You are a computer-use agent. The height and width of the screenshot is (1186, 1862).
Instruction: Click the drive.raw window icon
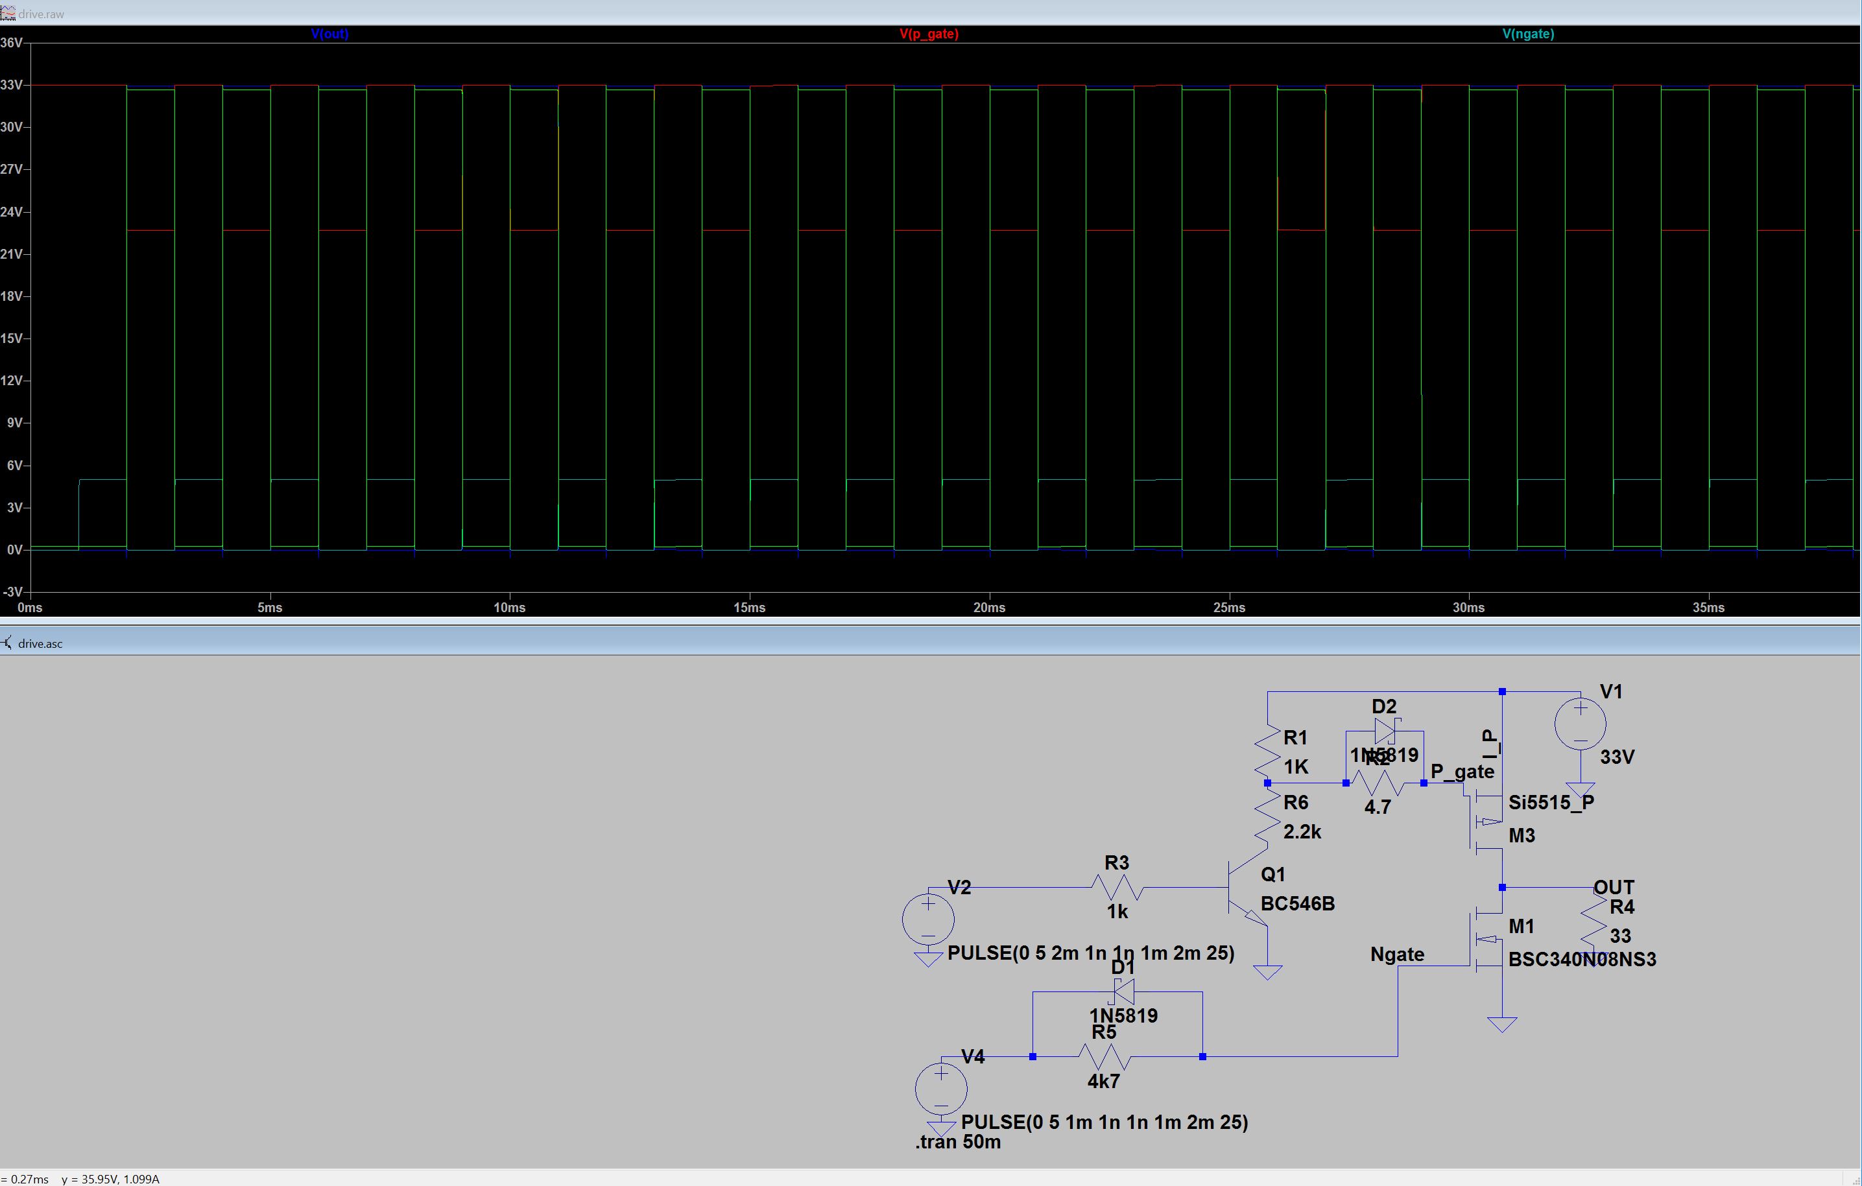click(x=8, y=14)
